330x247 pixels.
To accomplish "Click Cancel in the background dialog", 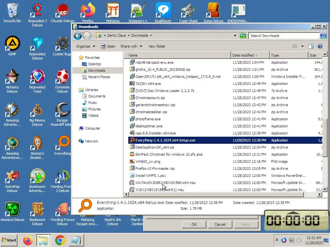I will coord(220,224).
